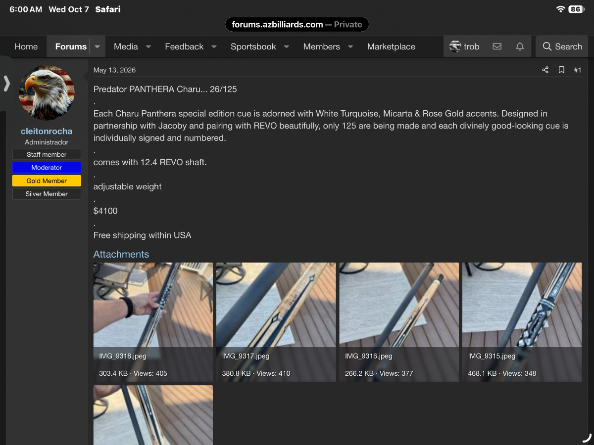Open cleitonrocha's profile link
This screenshot has width=594, height=445.
pyautogui.click(x=47, y=131)
